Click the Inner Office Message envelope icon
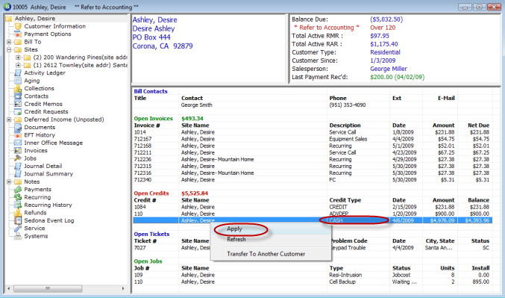The height and width of the screenshot is (298, 505). click(x=18, y=143)
